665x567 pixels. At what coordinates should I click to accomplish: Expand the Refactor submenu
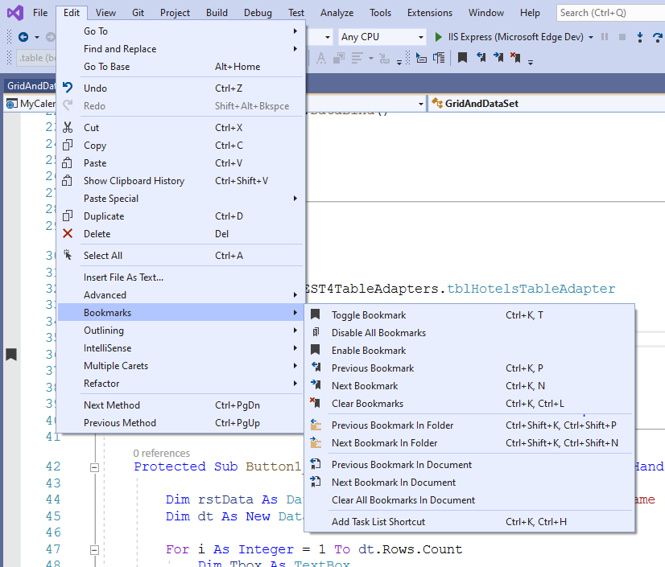pyautogui.click(x=181, y=384)
